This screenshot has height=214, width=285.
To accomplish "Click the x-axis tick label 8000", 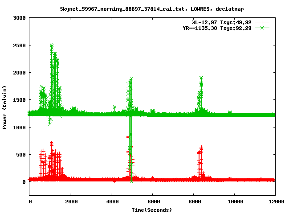I will (x=195, y=202).
